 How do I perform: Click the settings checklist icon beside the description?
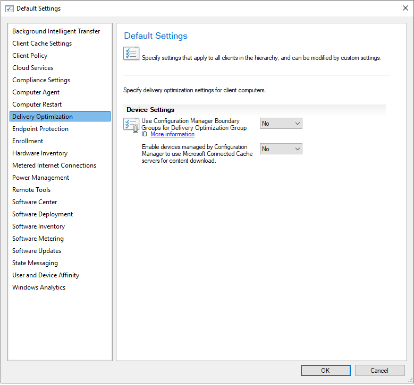coord(131,54)
